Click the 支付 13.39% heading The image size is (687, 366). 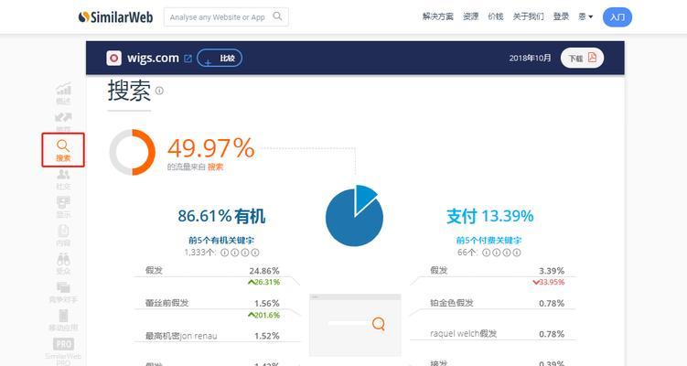point(490,216)
